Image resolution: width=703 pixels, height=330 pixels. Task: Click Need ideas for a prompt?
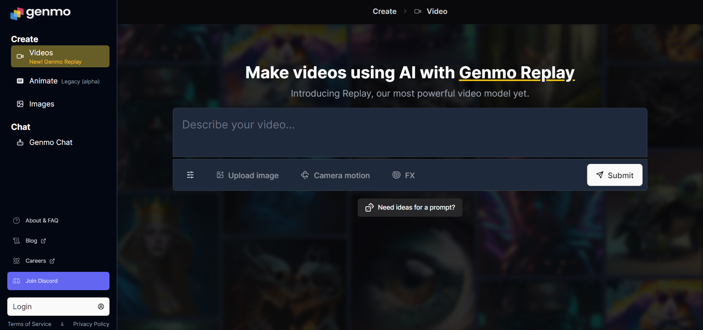(410, 207)
